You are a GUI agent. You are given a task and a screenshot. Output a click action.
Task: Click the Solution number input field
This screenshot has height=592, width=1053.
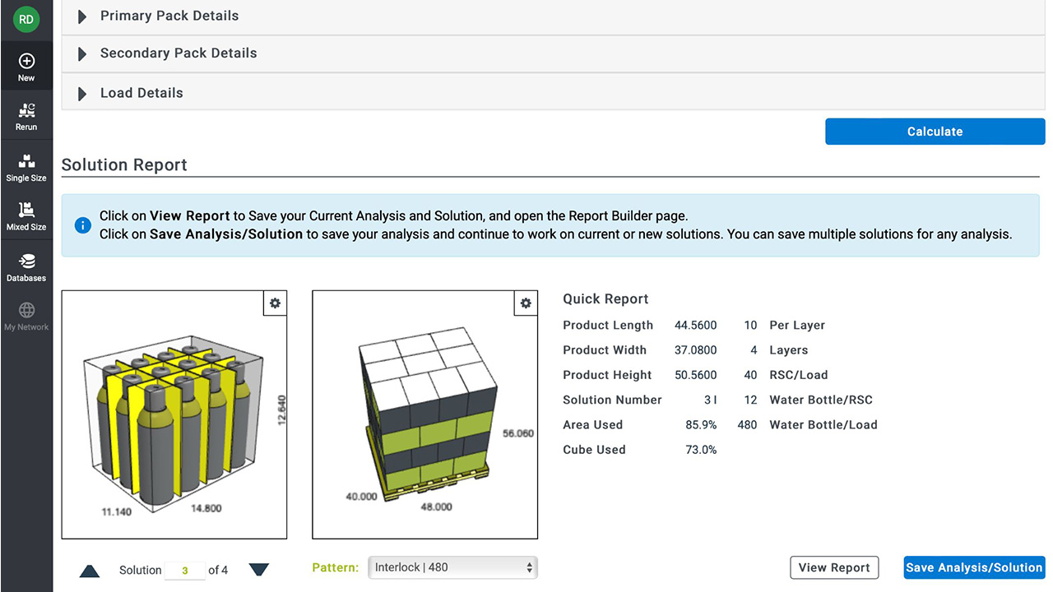(185, 571)
